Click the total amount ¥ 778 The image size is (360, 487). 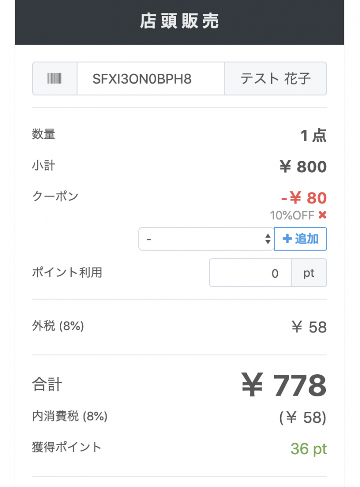click(x=284, y=385)
